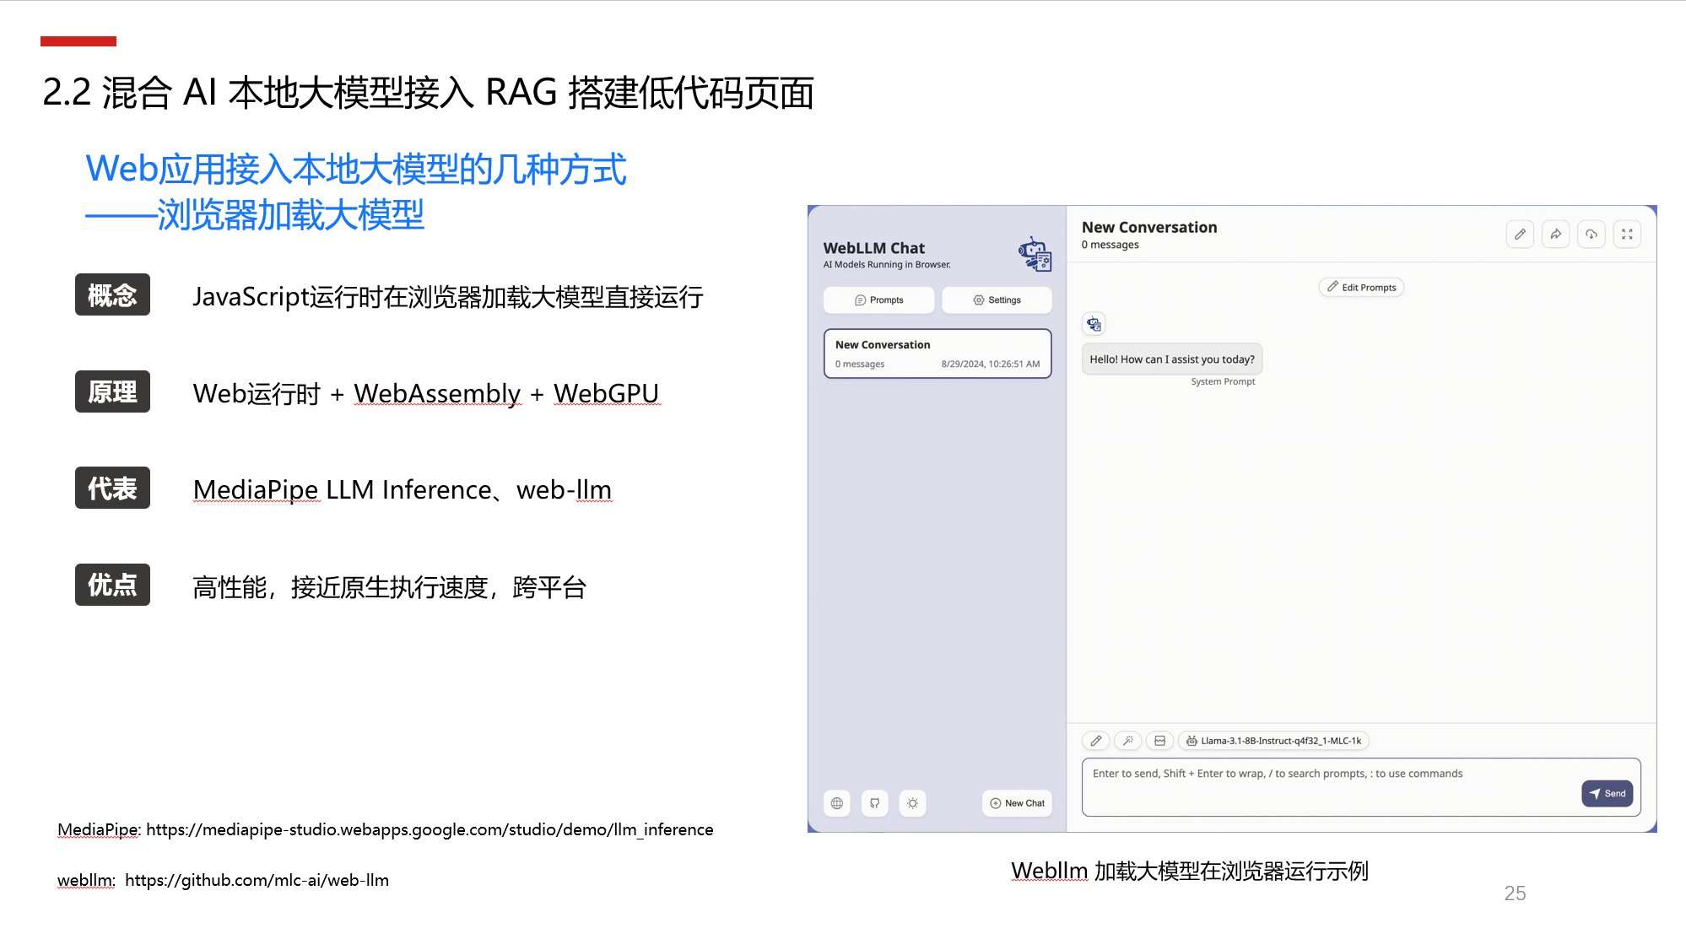The width and height of the screenshot is (1686, 950).
Task: Toggle light theme with the sun icon
Action: click(912, 803)
